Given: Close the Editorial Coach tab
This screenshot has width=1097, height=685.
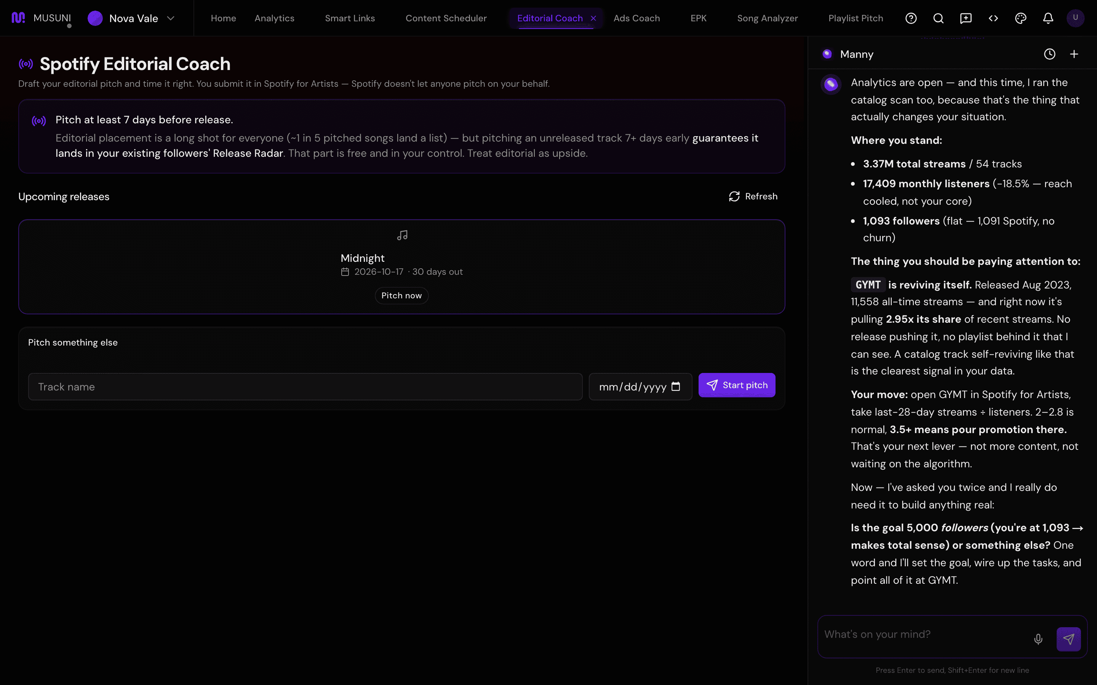Looking at the screenshot, I should [593, 18].
